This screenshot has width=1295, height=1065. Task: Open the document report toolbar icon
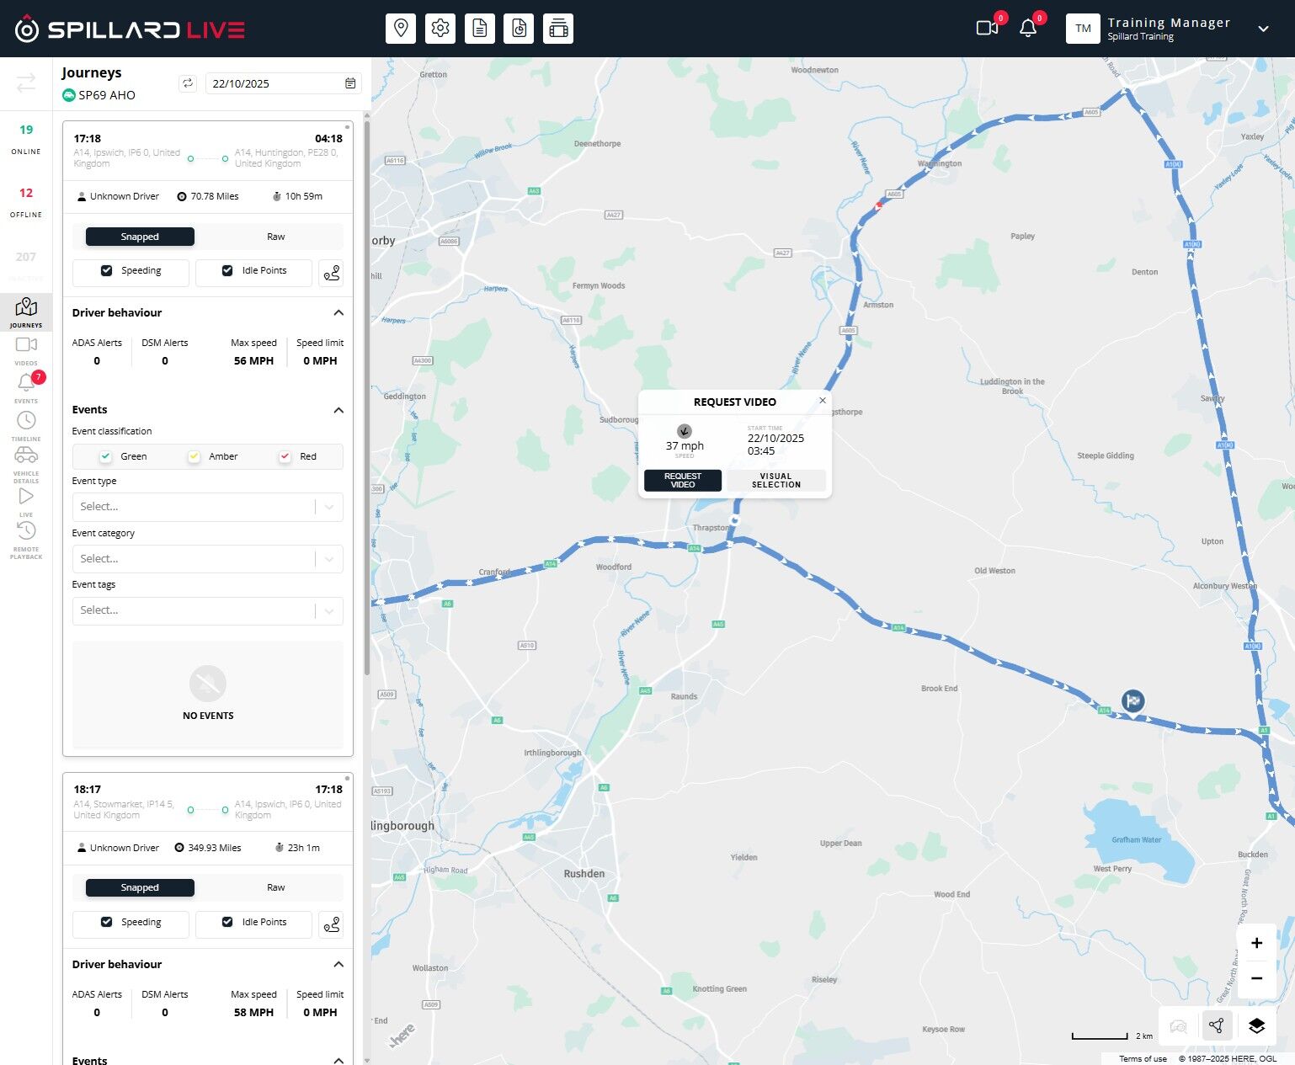tap(480, 29)
